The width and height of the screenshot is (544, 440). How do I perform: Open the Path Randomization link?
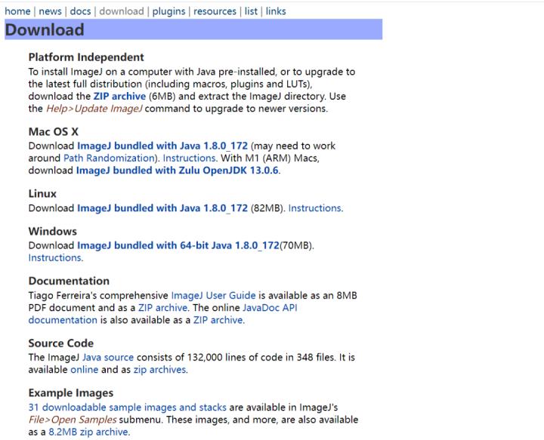tap(109, 158)
